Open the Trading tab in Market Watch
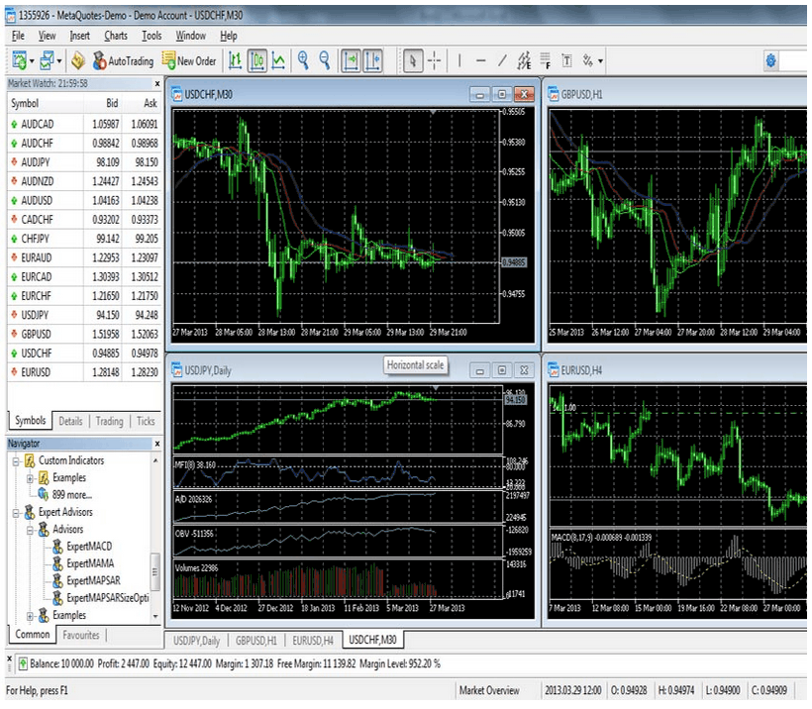This screenshot has height=709, width=812. [109, 421]
